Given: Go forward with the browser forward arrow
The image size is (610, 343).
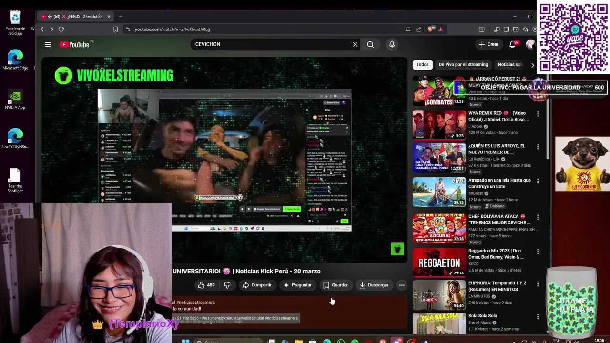Looking at the screenshot, I should click(51, 29).
